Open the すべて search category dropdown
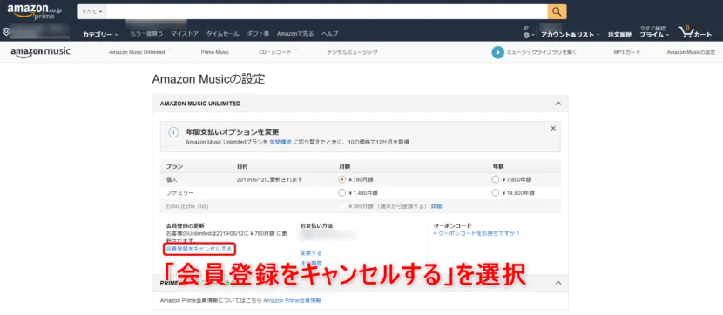The width and height of the screenshot is (723, 315). pyautogui.click(x=91, y=11)
